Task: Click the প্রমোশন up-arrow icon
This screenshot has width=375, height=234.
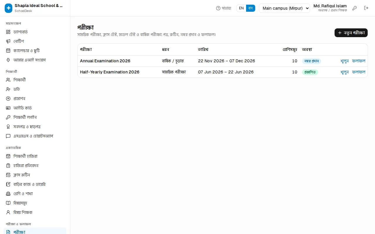Action: tap(8, 99)
